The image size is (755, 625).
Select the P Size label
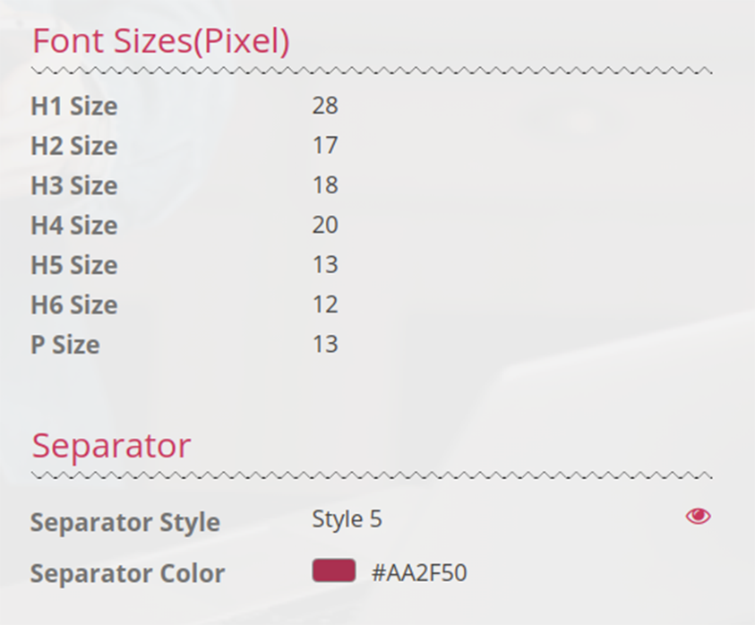tap(65, 345)
